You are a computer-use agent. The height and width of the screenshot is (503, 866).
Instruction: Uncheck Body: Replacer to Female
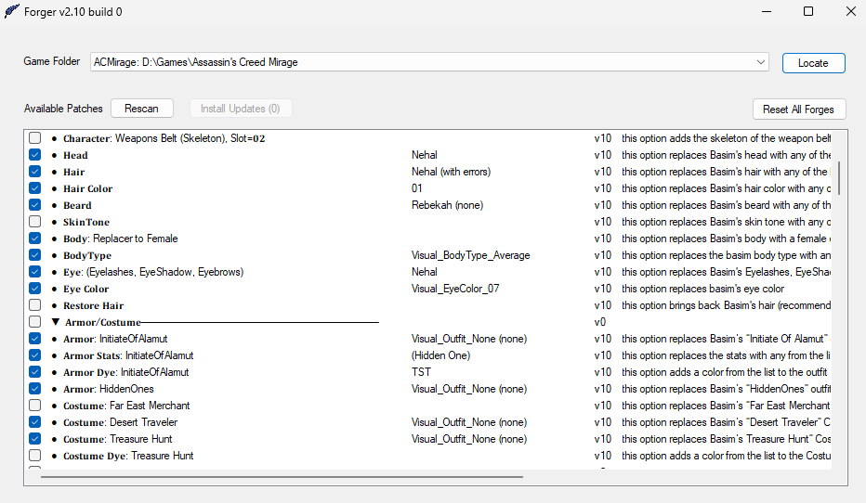[x=34, y=239]
